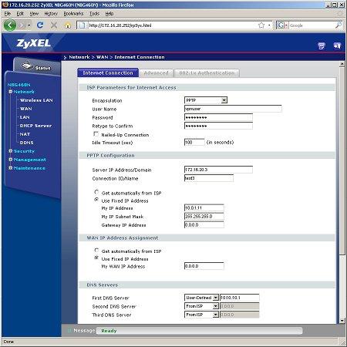This screenshot has width=347, height=347.
Task: Collapse the Network tree node
Action: (x=11, y=92)
